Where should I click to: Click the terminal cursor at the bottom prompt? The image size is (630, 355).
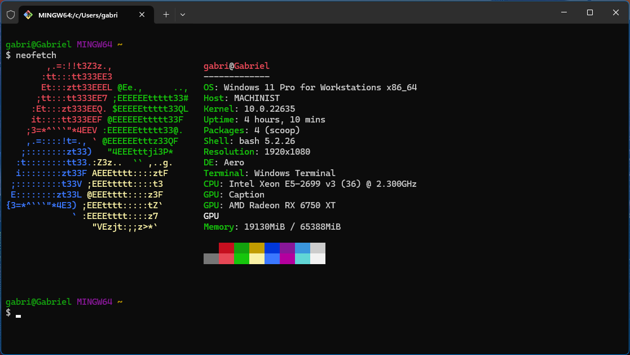tap(19, 317)
